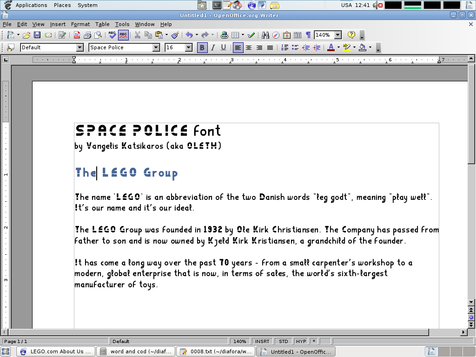
Task: Insert a Hyperlink
Action: pos(225,35)
